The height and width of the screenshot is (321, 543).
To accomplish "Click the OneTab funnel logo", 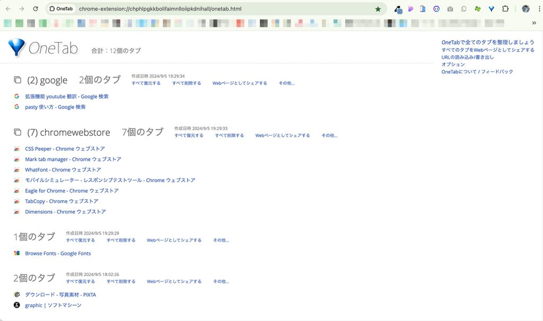I will pos(16,47).
